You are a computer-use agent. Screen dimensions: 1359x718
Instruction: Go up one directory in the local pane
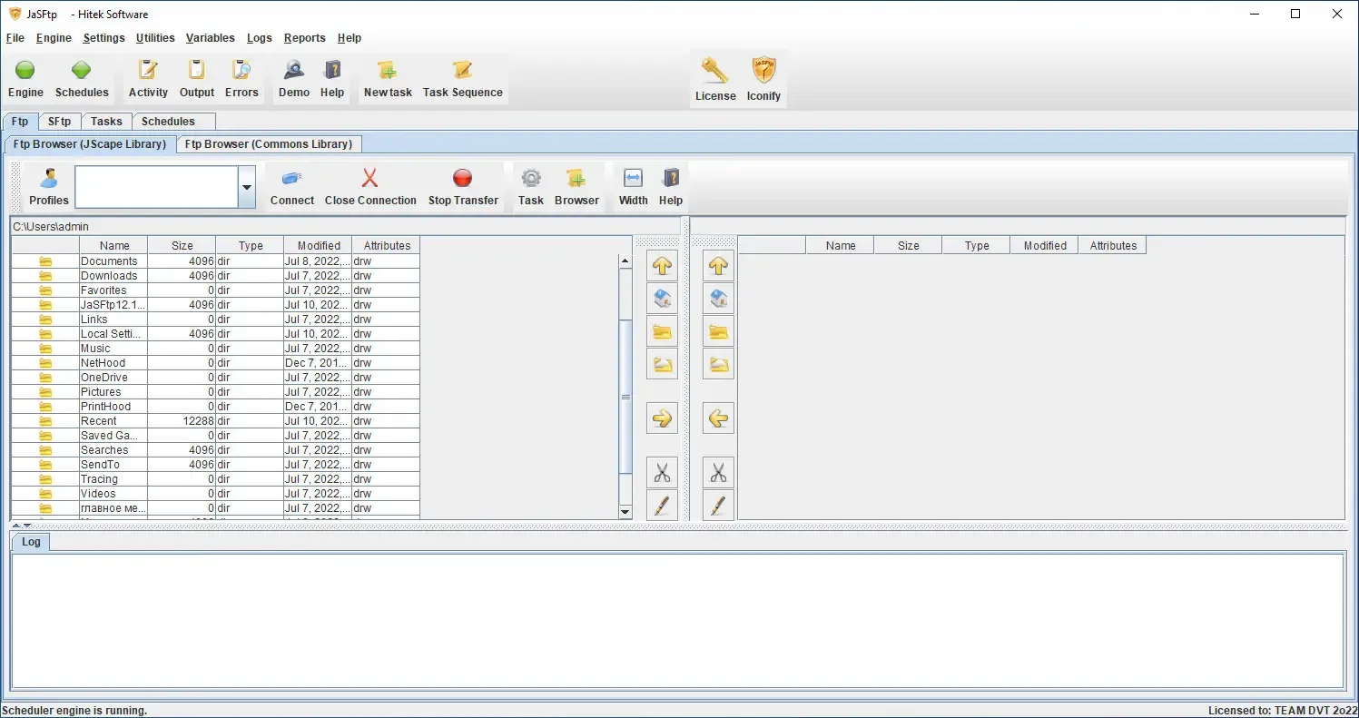click(662, 266)
